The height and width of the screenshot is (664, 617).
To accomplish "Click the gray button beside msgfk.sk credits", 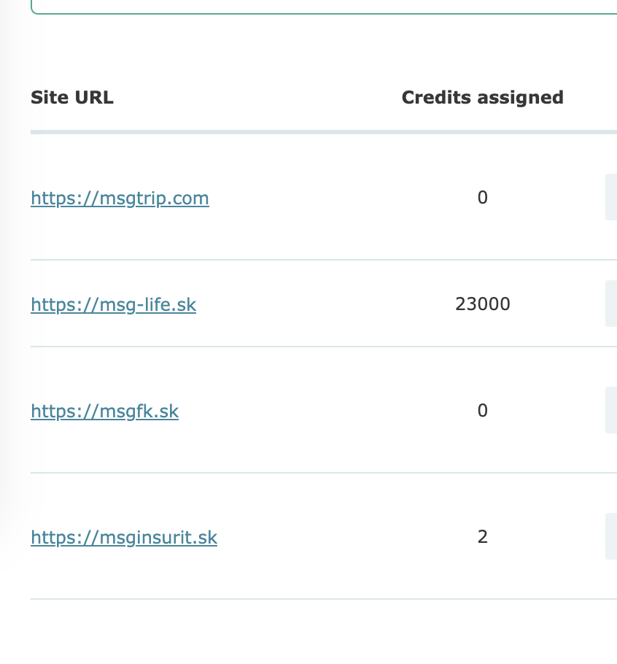I will point(611,410).
